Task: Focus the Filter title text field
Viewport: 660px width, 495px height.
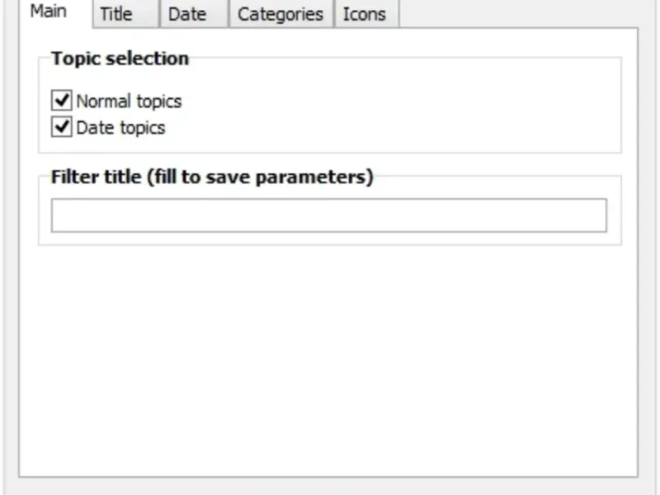Action: pyautogui.click(x=328, y=215)
